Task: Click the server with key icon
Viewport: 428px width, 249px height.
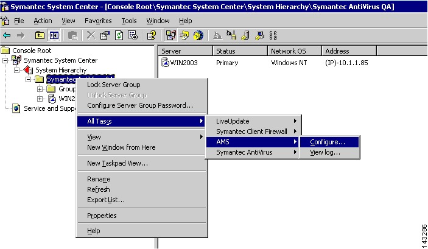Action: 245,35
